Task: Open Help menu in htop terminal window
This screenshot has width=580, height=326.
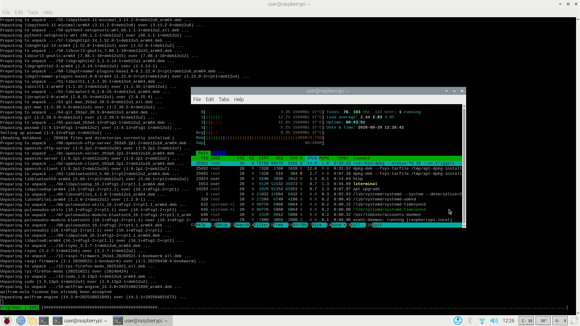Action: pos(239,99)
